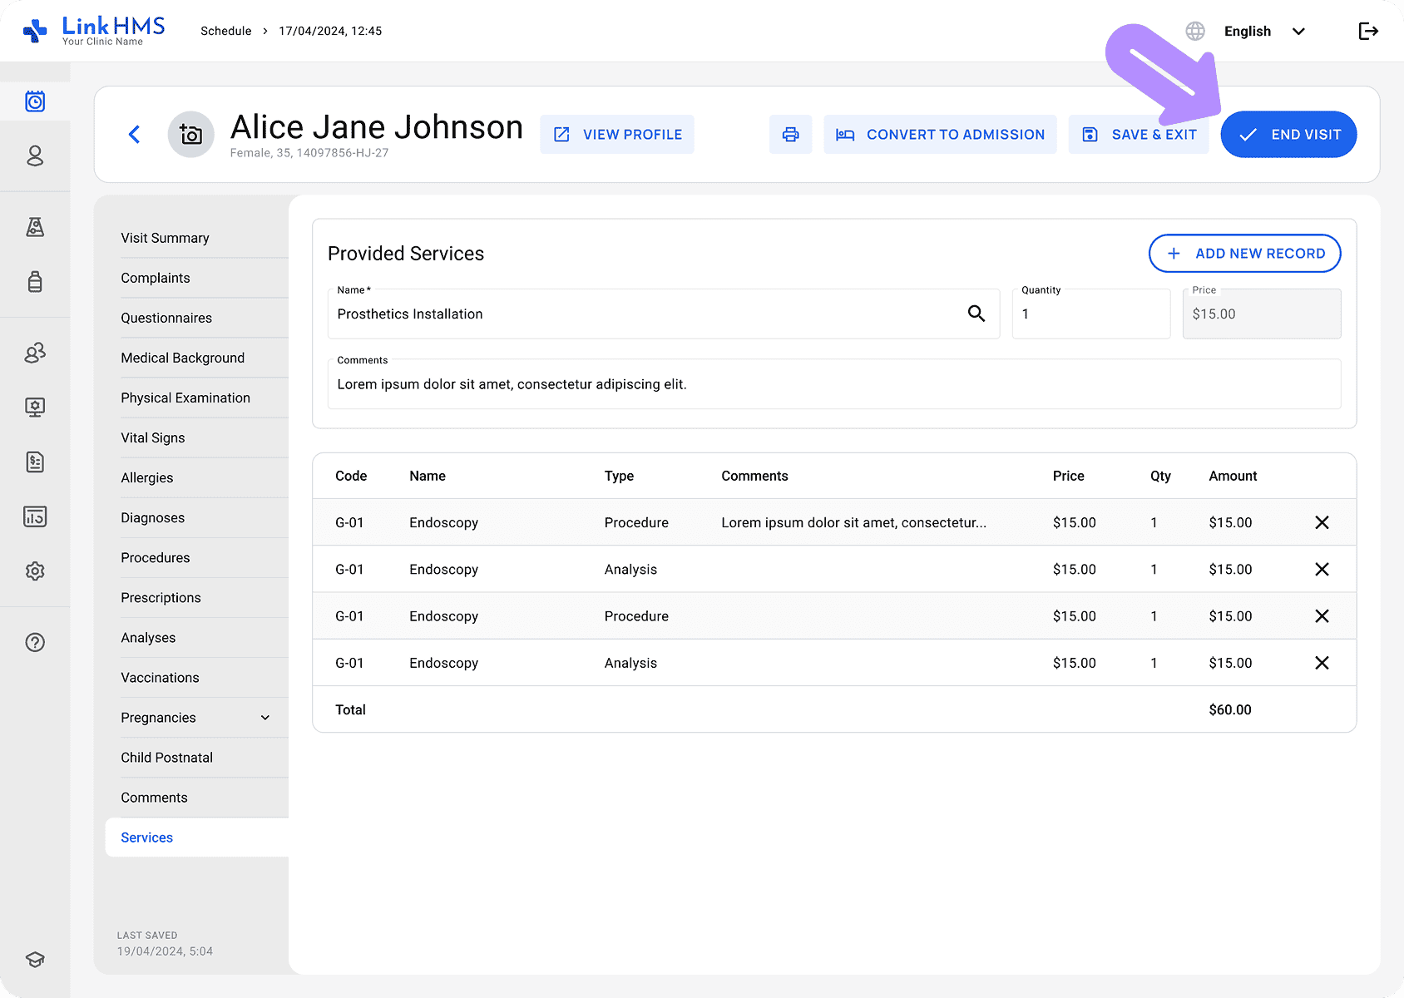Upload patient photo via camera icon

click(x=191, y=135)
